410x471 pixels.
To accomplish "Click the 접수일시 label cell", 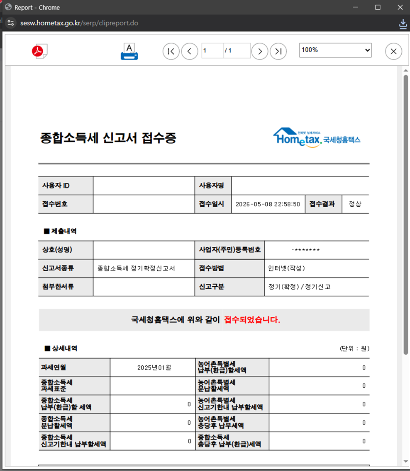I will [x=213, y=204].
